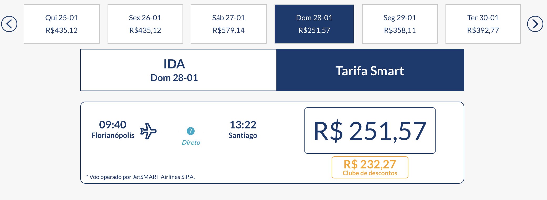Select the Sáb 27-01 date tab
The height and width of the screenshot is (200, 547).
click(x=229, y=24)
